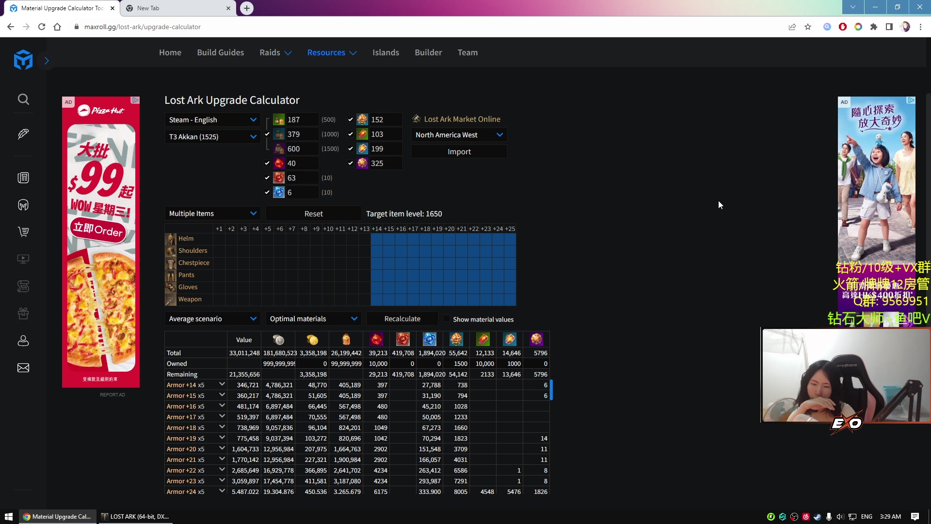Click the browser home icon
This screenshot has height=524, width=931.
point(57,27)
